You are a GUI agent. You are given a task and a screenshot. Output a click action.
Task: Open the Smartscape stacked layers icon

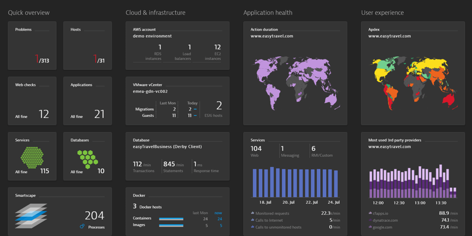pyautogui.click(x=31, y=215)
